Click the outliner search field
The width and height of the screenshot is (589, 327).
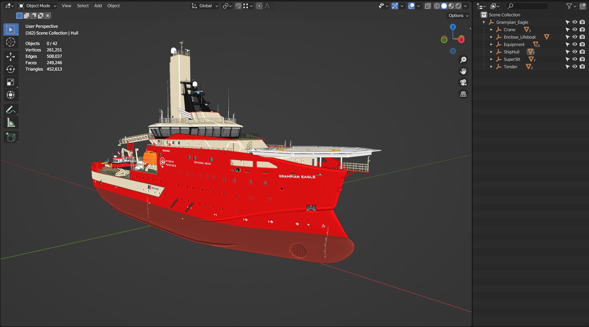(527, 6)
